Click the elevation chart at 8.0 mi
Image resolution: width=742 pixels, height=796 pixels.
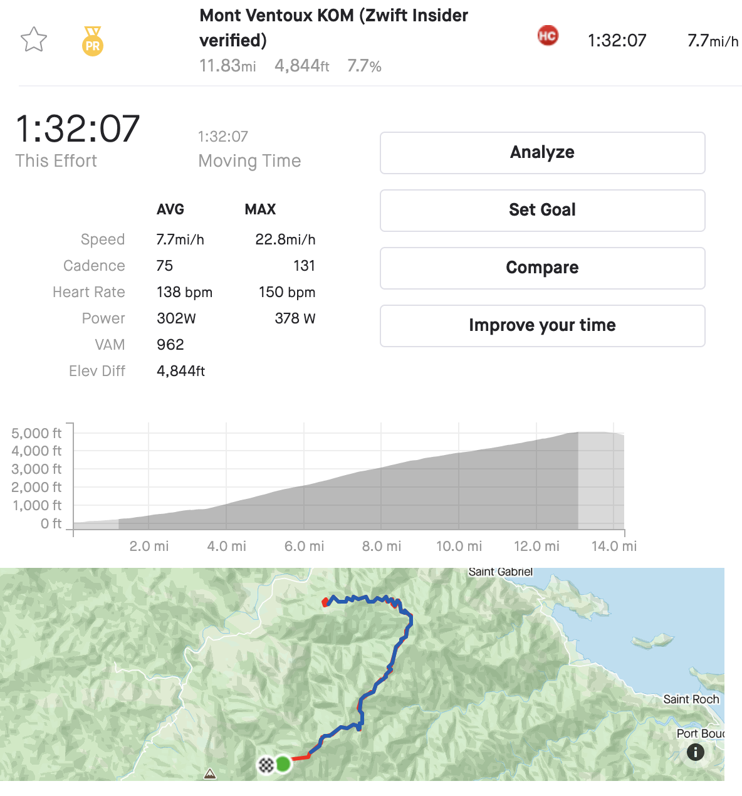(x=382, y=495)
